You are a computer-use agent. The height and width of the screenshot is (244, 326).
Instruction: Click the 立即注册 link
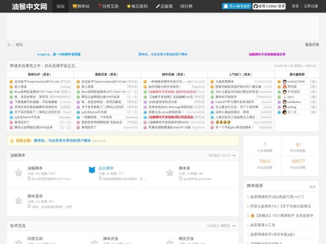311,6
